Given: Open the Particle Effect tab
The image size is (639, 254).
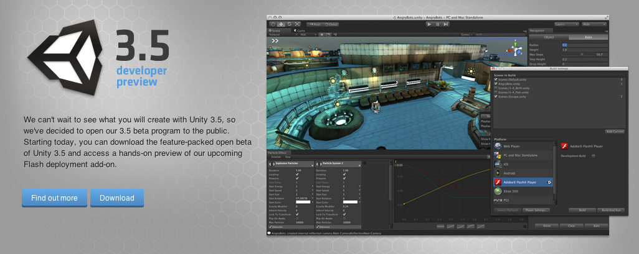Looking at the screenshot, I should (x=278, y=153).
